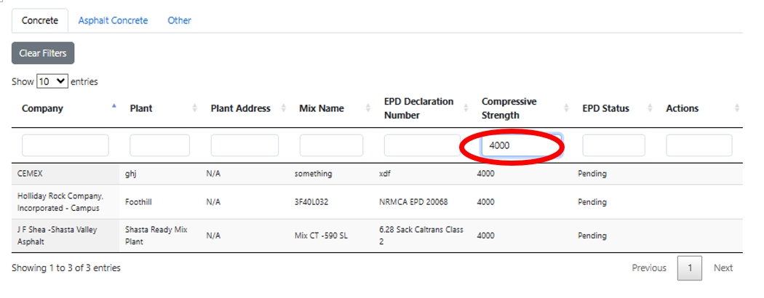The image size is (764, 298).
Task: Open the Show entries dropdown
Action: point(52,81)
